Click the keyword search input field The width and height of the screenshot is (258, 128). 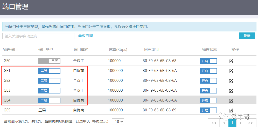point(39,36)
